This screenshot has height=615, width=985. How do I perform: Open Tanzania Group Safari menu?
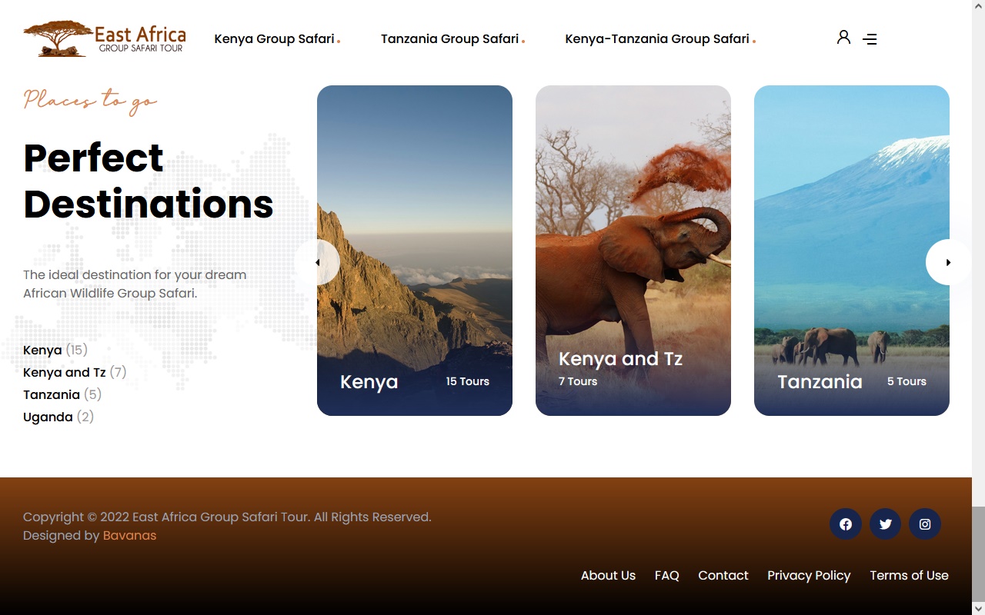452,38
